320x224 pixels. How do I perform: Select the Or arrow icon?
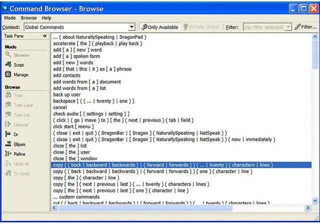[8, 134]
